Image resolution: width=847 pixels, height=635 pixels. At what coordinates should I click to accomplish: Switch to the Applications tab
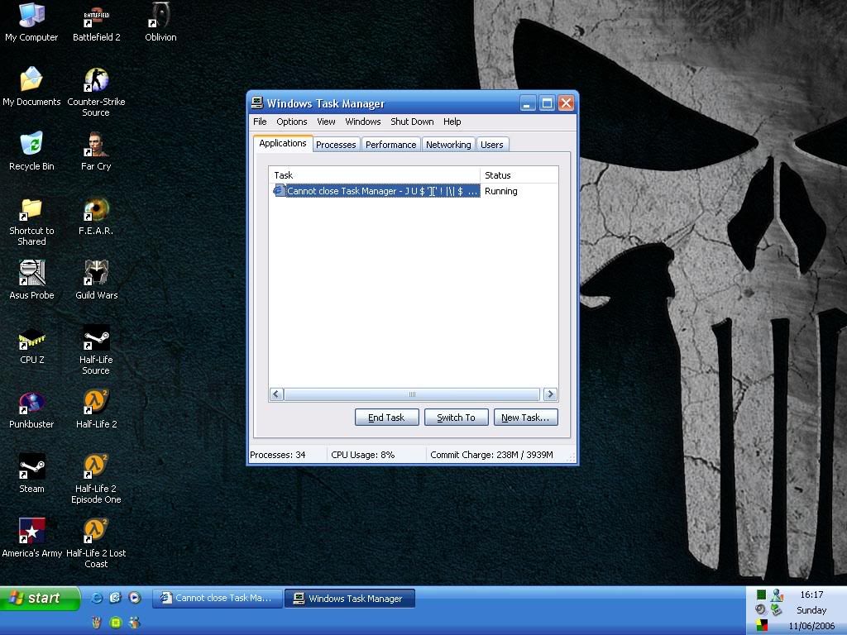coord(283,143)
